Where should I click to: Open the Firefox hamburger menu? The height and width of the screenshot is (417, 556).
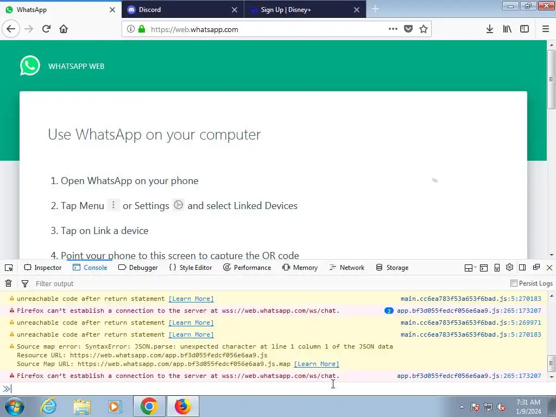[x=545, y=29]
